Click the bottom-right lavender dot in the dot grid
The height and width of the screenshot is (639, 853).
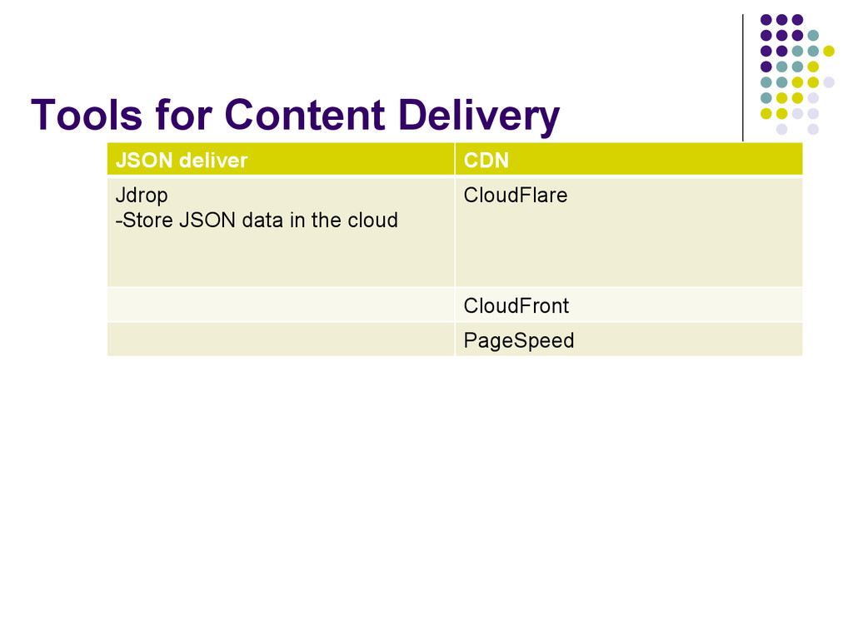pyautogui.click(x=813, y=129)
